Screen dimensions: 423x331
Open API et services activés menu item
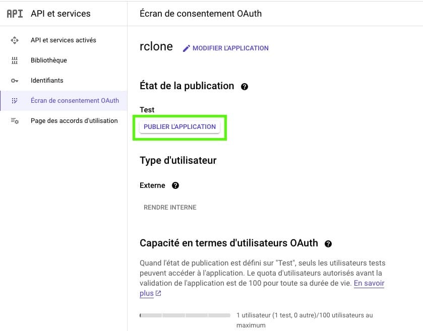pyautogui.click(x=64, y=40)
